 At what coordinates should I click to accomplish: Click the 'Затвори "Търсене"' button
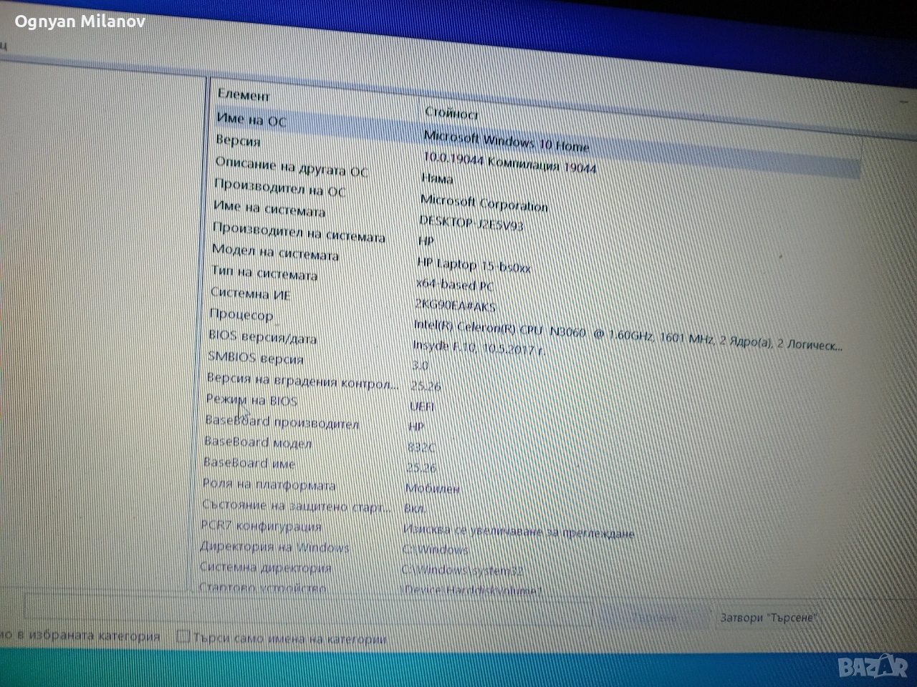(767, 617)
